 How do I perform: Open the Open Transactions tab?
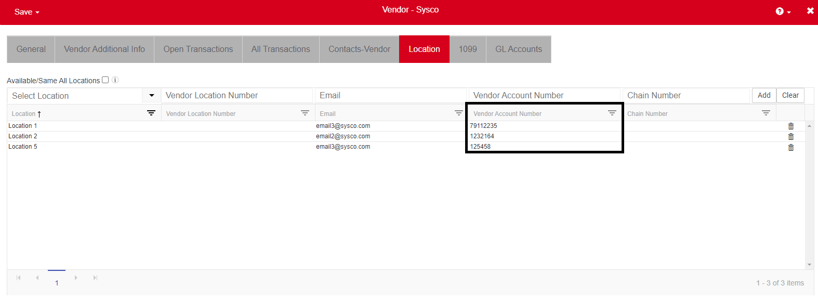198,49
